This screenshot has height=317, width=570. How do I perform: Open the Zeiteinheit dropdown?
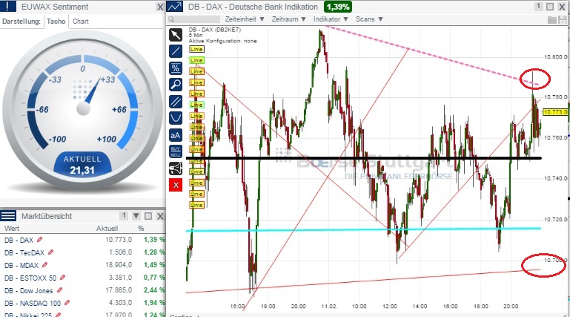(245, 19)
